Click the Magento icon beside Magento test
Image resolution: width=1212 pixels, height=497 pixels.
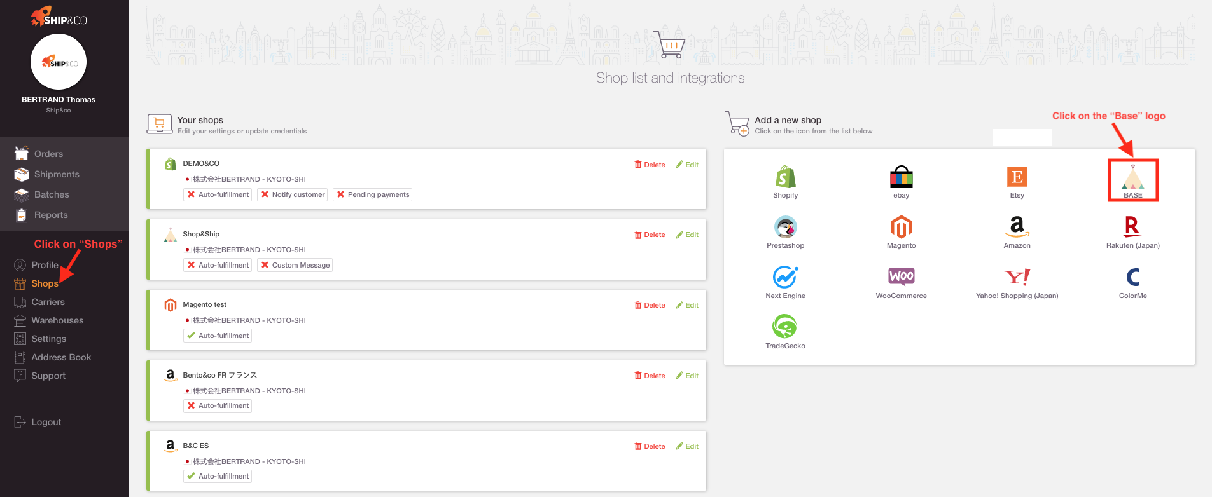click(171, 305)
